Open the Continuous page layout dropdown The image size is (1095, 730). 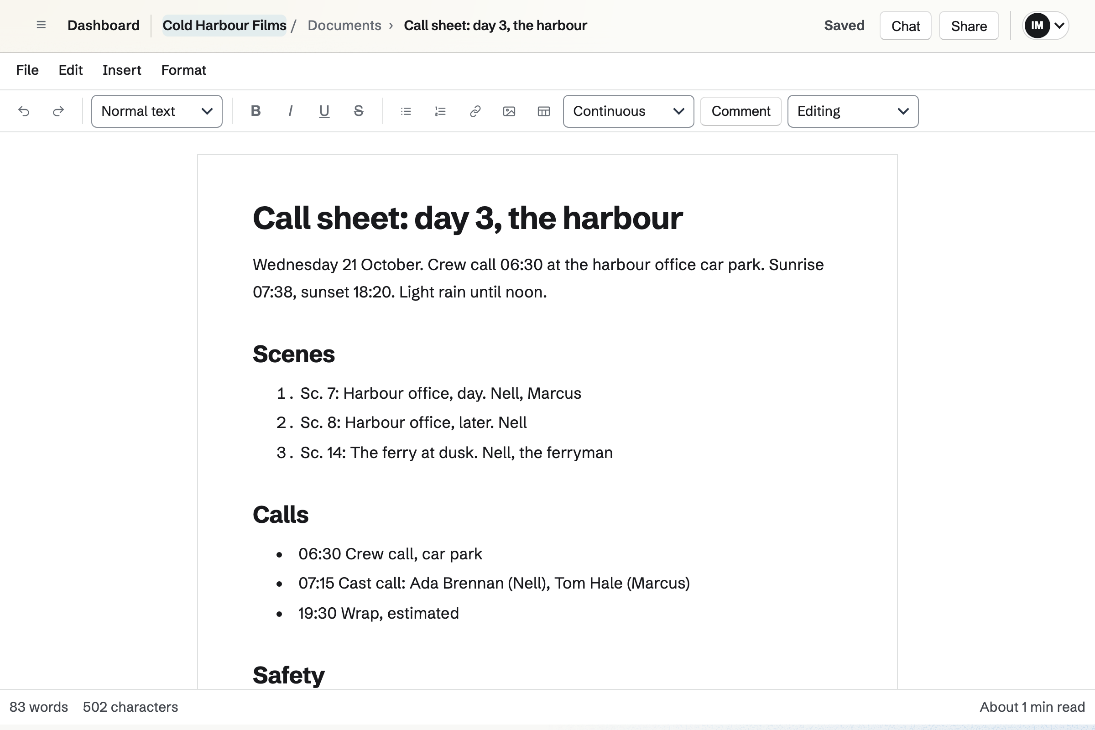pos(629,111)
